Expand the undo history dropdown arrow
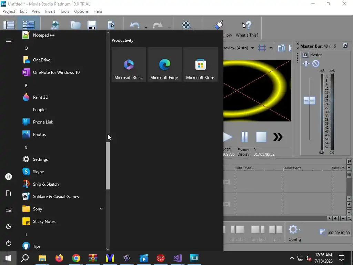353x265 pixels. click(x=146, y=28)
